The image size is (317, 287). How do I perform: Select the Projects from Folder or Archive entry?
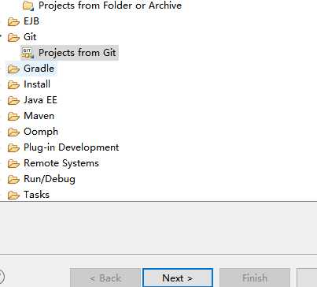point(110,6)
